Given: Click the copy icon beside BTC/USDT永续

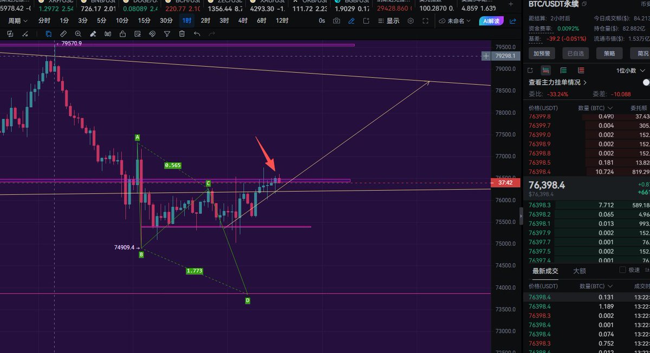Looking at the screenshot, I should click(x=584, y=4).
